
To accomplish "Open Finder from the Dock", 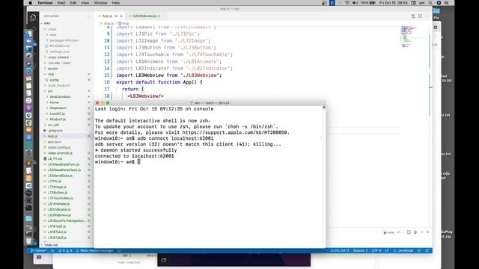I will coord(28,33).
